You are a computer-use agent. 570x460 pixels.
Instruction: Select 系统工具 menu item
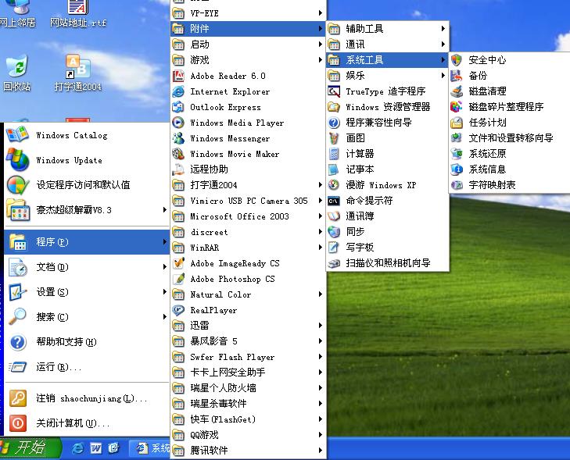click(388, 60)
